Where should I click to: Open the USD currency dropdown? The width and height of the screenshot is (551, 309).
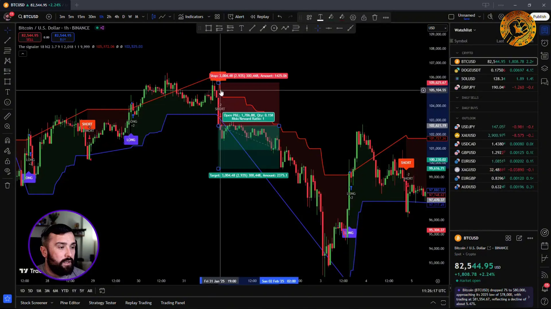(437, 28)
